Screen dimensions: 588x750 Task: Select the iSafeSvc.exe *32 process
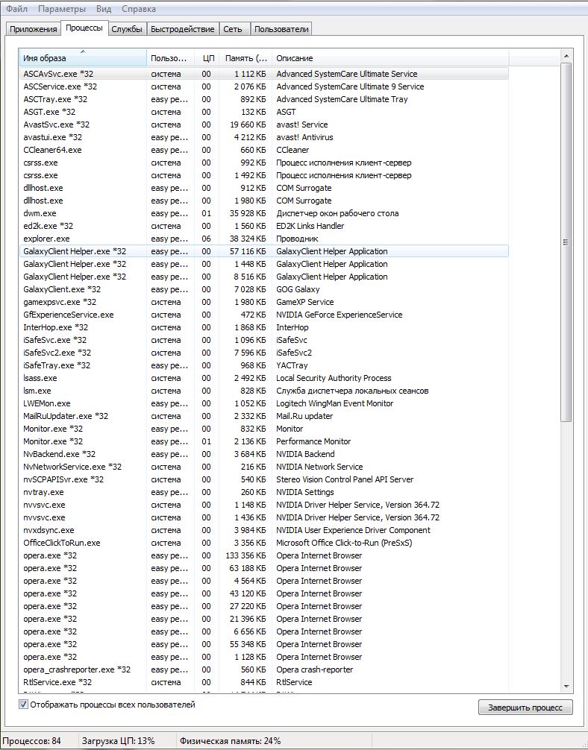[x=264, y=340]
